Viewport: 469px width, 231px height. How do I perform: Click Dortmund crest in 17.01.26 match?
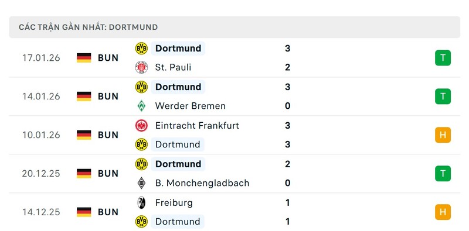[x=141, y=49]
